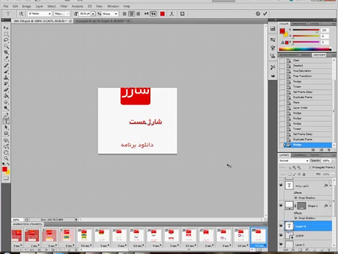Screen dimensions: 338x254
Task: Hide the Persian text layer above Shape 1
Action: click(x=281, y=185)
